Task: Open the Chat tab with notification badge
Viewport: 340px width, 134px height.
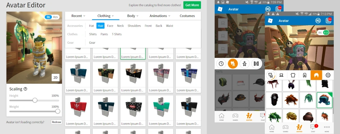Action: (x=313, y=128)
